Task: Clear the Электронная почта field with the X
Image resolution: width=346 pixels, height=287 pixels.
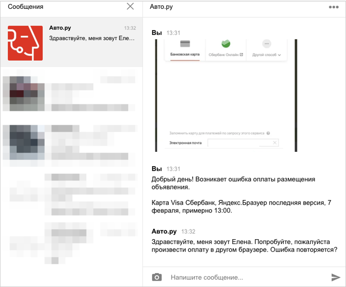Action: [x=275, y=143]
